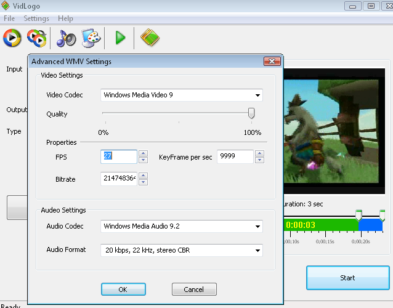Click the single video play toolbar icon
393x308 pixels.
point(12,38)
